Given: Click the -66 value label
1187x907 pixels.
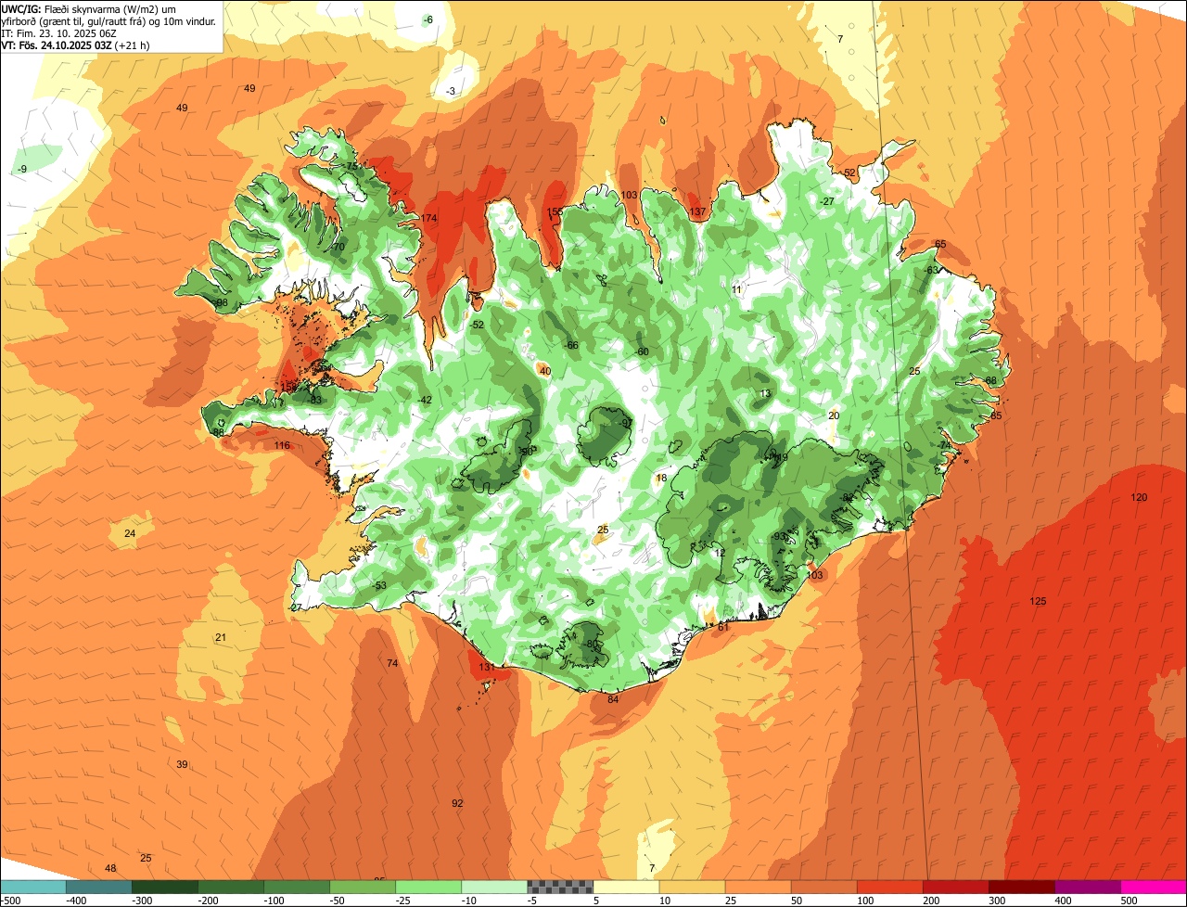Looking at the screenshot, I should tap(571, 345).
